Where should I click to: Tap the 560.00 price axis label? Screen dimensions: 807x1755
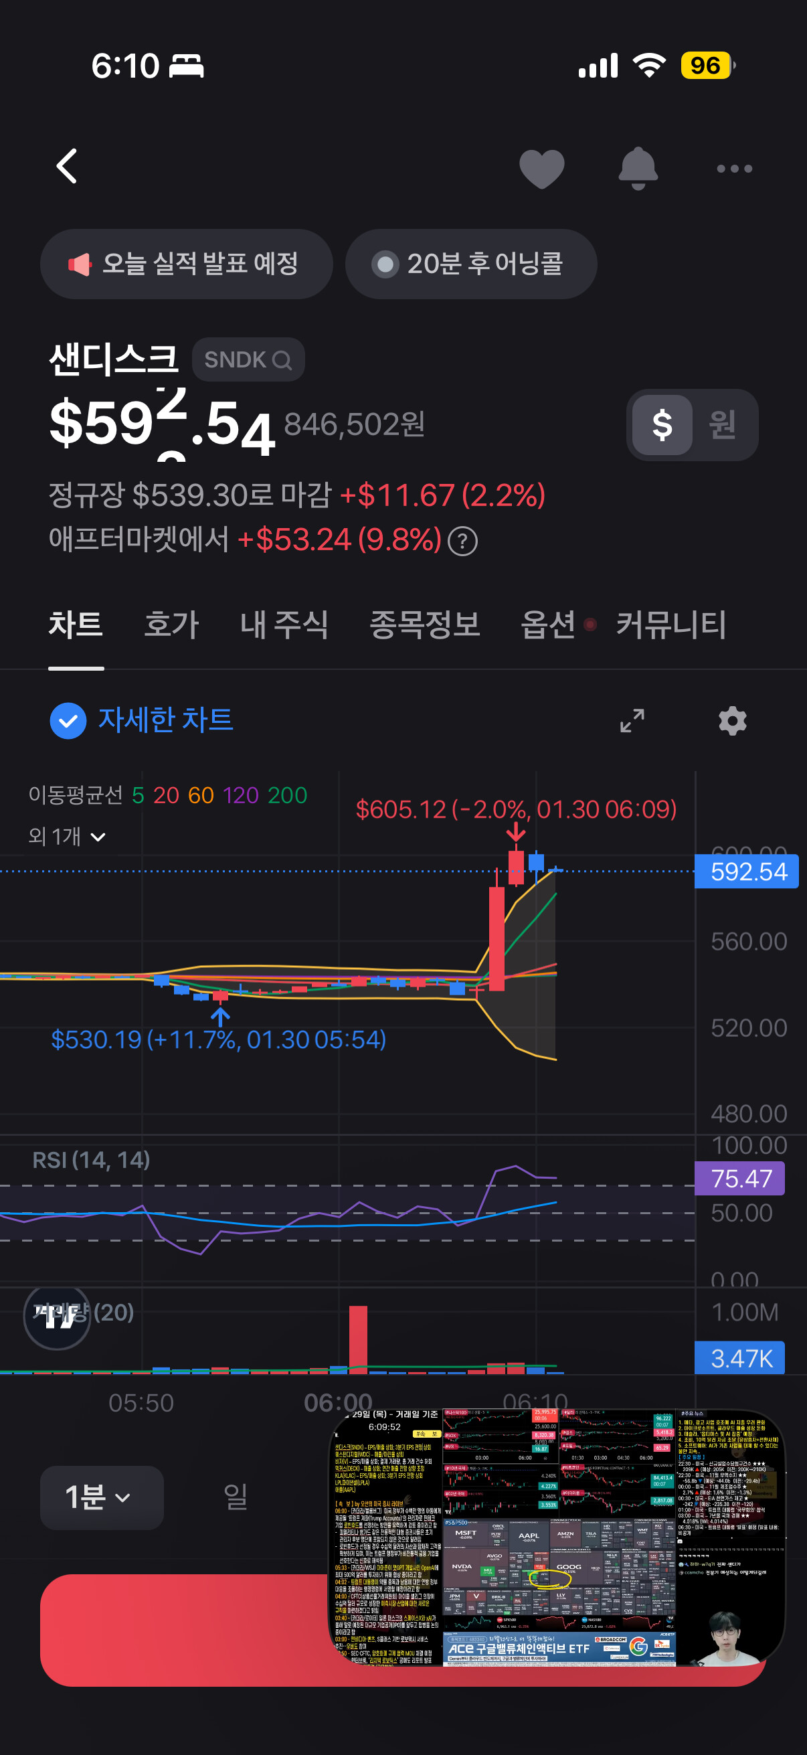click(748, 942)
